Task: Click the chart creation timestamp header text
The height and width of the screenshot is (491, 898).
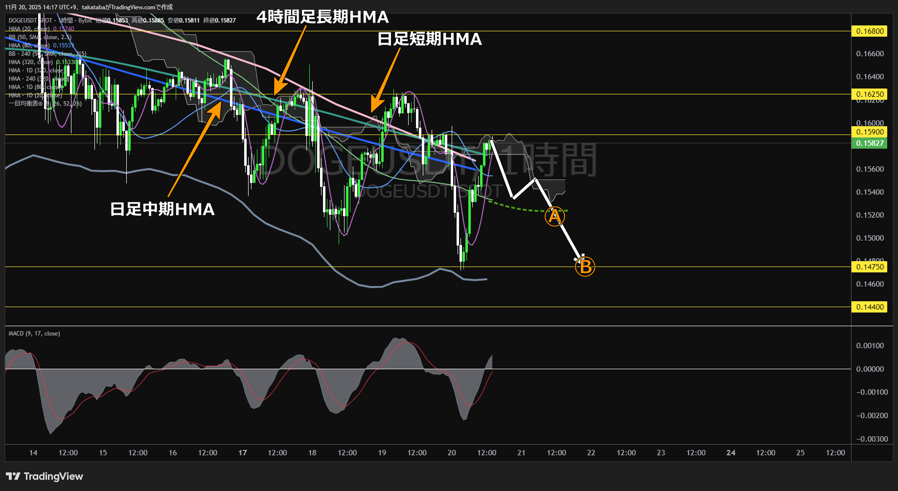Action: click(89, 7)
